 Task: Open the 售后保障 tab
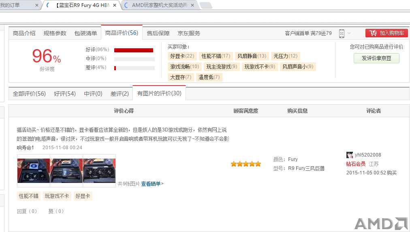point(158,33)
